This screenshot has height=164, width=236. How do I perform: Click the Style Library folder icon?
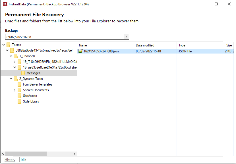19,101
